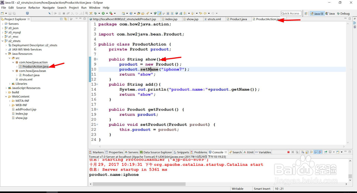The image size is (357, 193).
Task: Click the console horizontal scrollbar
Action: pos(139,184)
